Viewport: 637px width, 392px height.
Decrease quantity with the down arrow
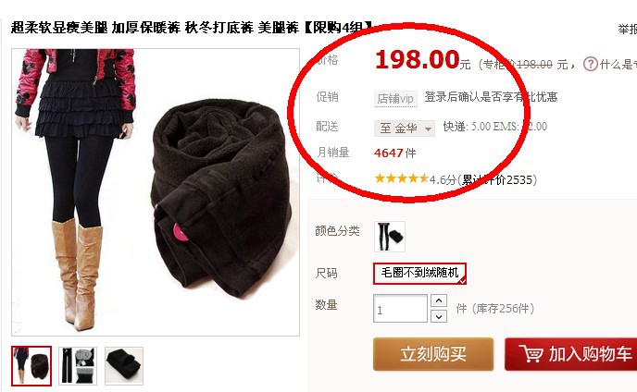[439, 316]
